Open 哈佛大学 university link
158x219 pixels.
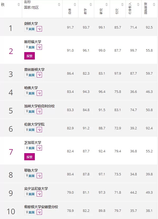click(x=31, y=88)
